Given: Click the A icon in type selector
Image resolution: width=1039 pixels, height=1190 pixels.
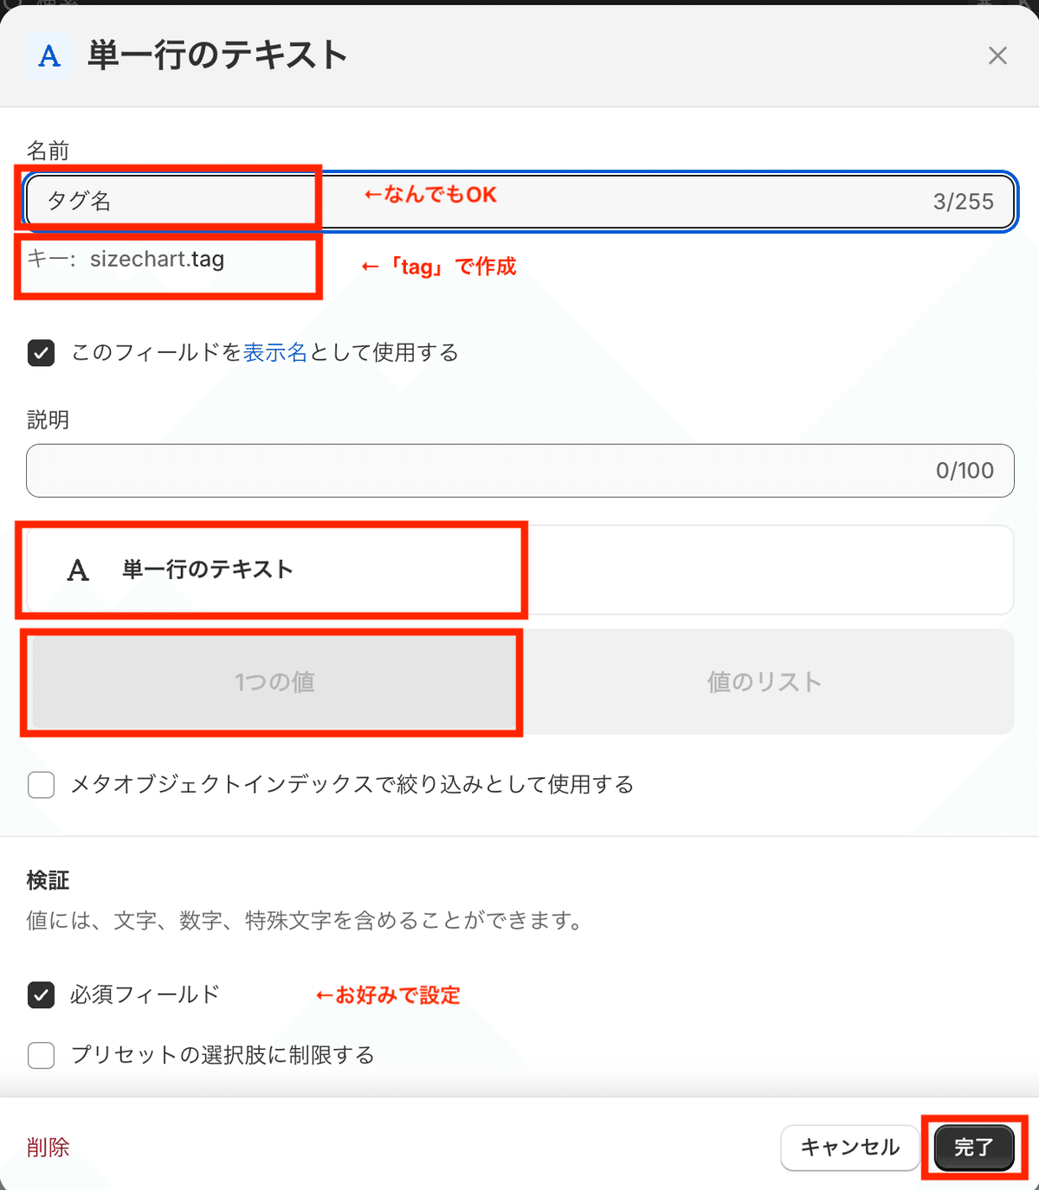Looking at the screenshot, I should click(78, 570).
